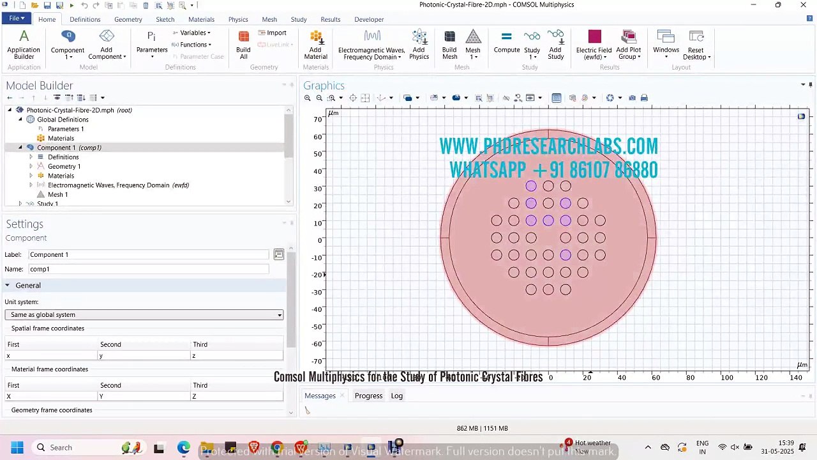The image size is (817, 460).
Task: Zoom out on the Graphics view
Action: pyautogui.click(x=319, y=98)
